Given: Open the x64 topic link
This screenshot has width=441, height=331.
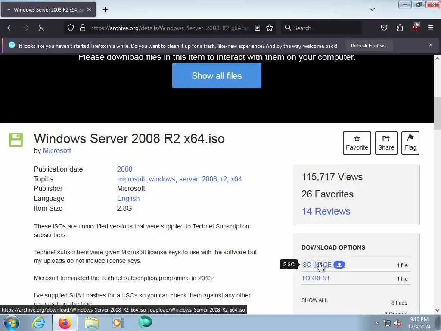Looking at the screenshot, I should pos(236,179).
